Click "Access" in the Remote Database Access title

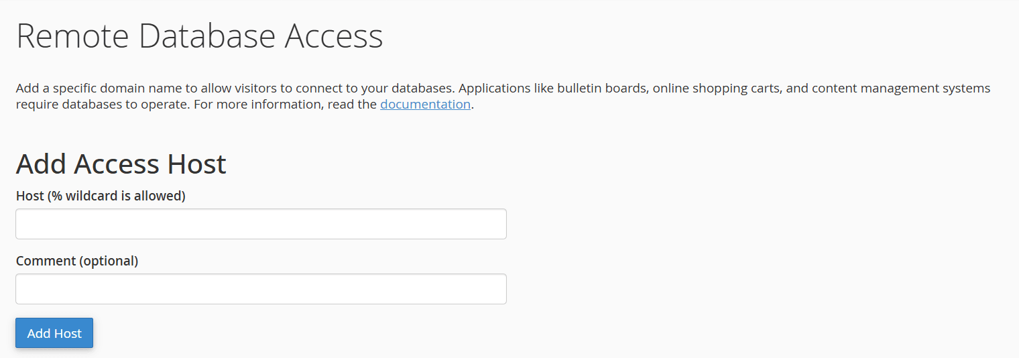pos(333,36)
